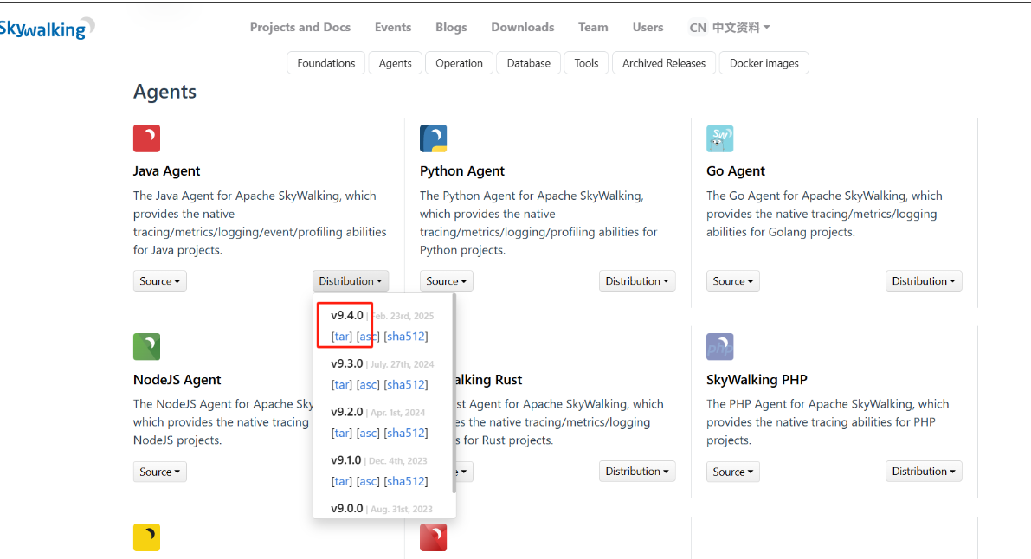Click the SkyWalking logo
Screen dimensions: 1031x559
pyautogui.click(x=46, y=29)
